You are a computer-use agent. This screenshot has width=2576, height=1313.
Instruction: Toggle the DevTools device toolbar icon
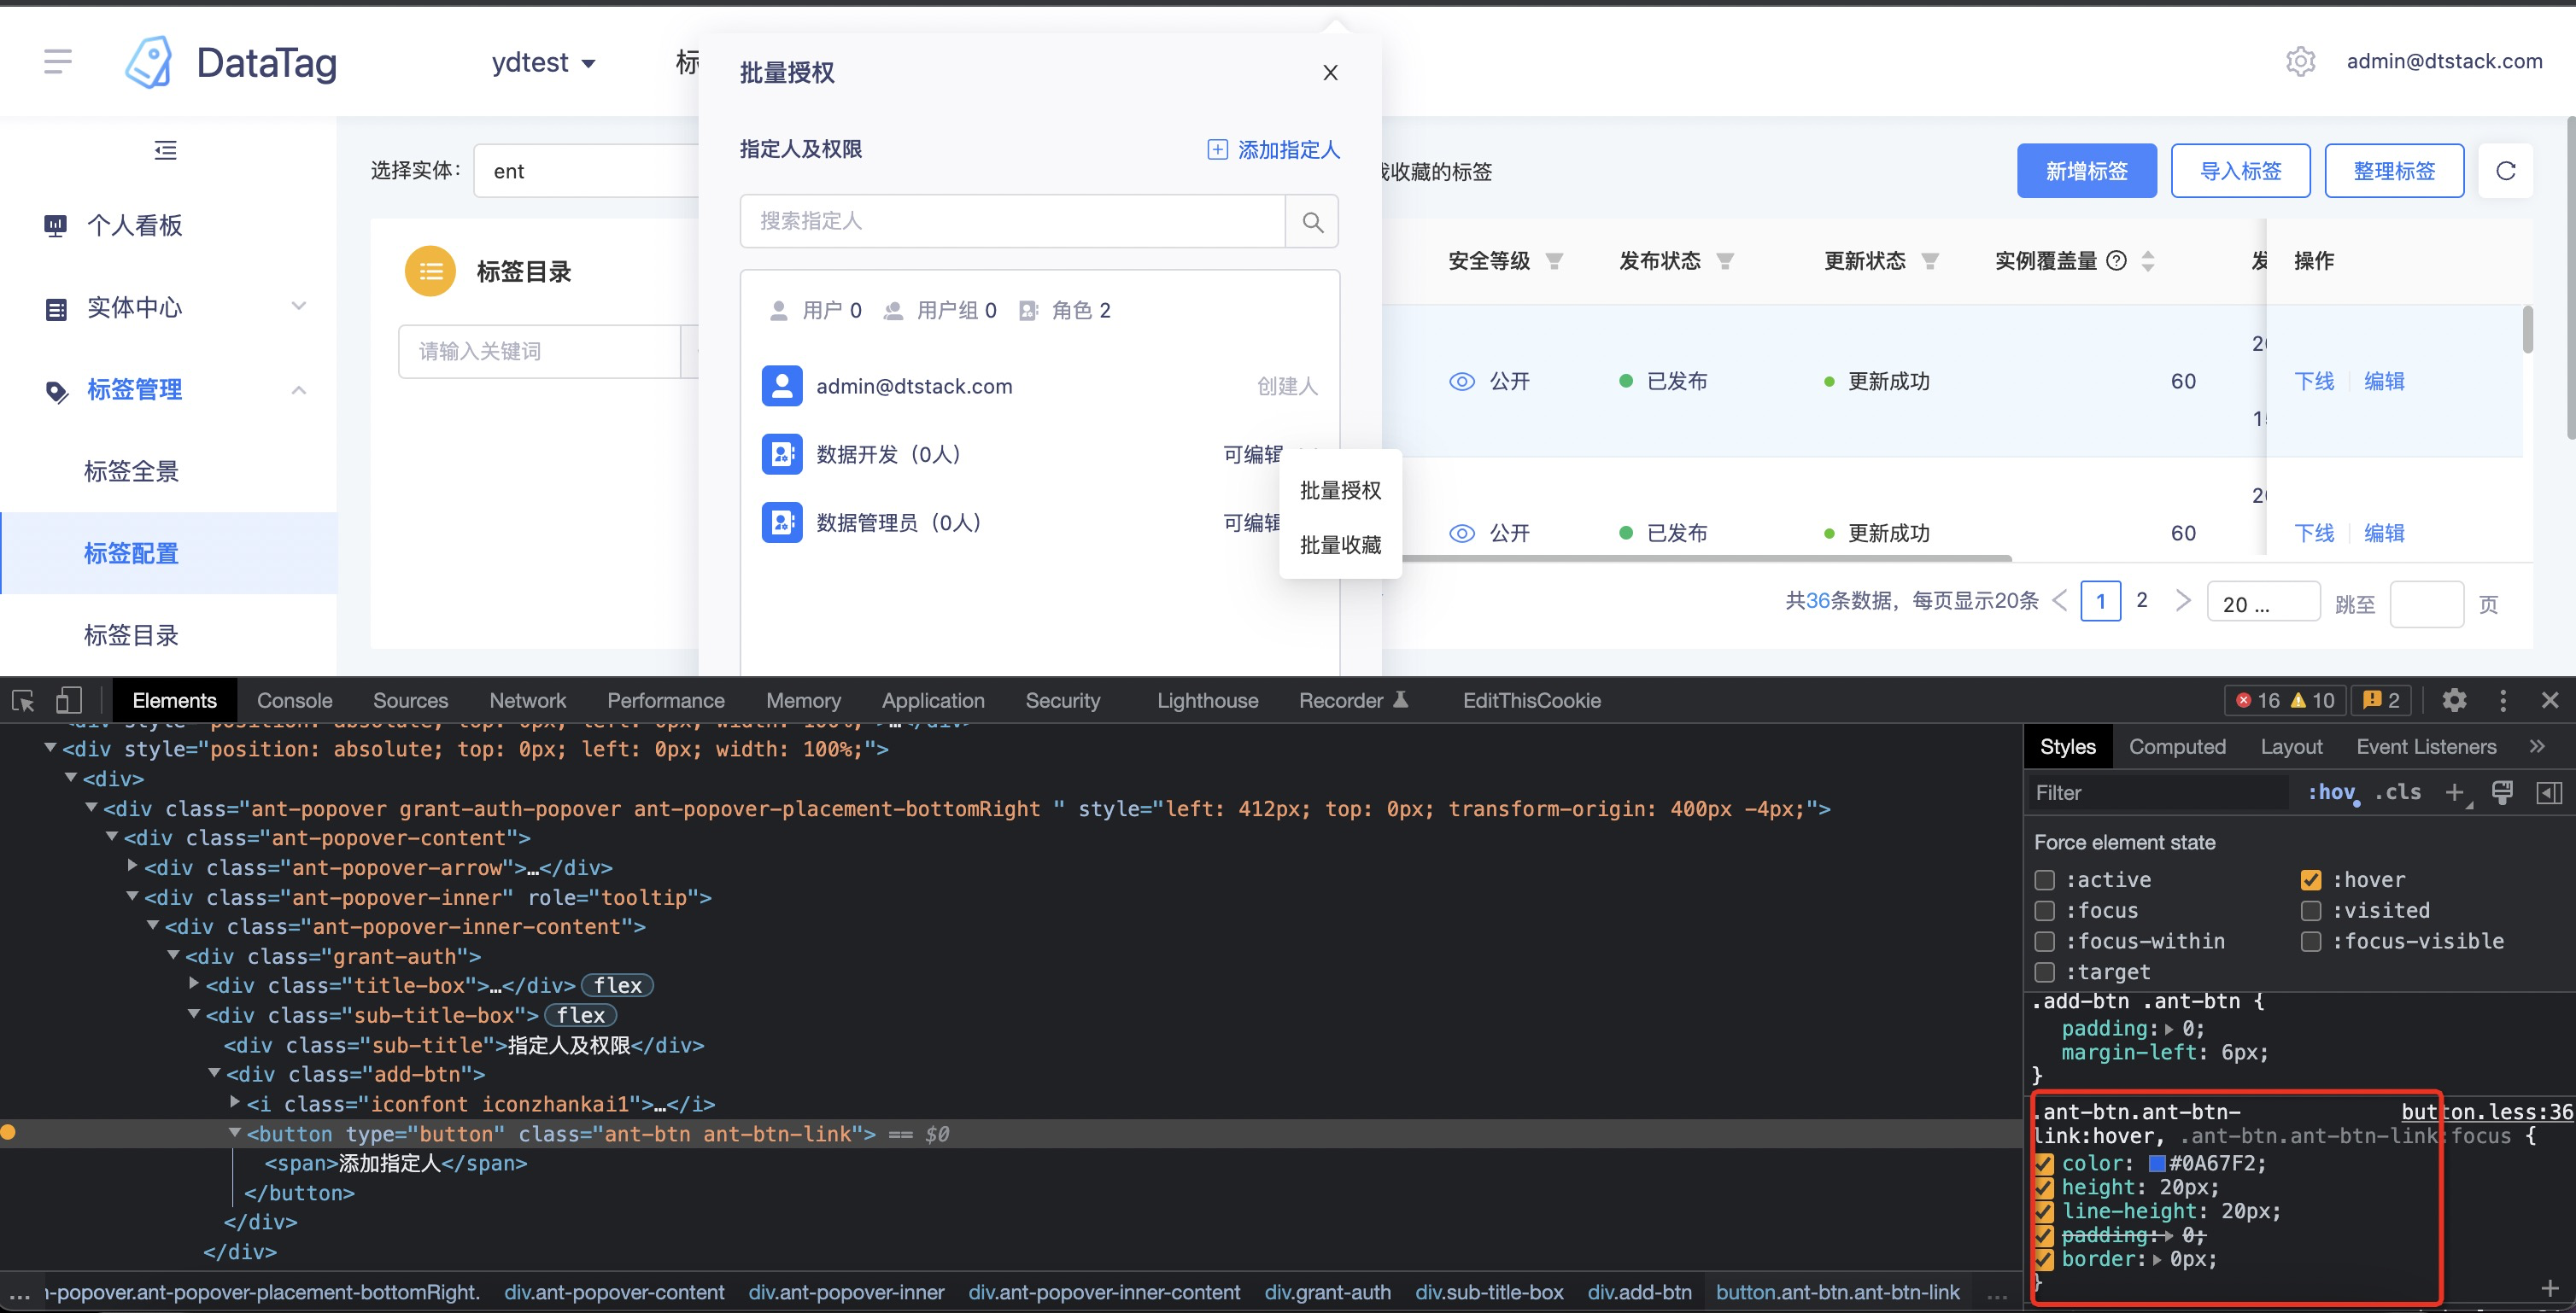click(x=69, y=699)
